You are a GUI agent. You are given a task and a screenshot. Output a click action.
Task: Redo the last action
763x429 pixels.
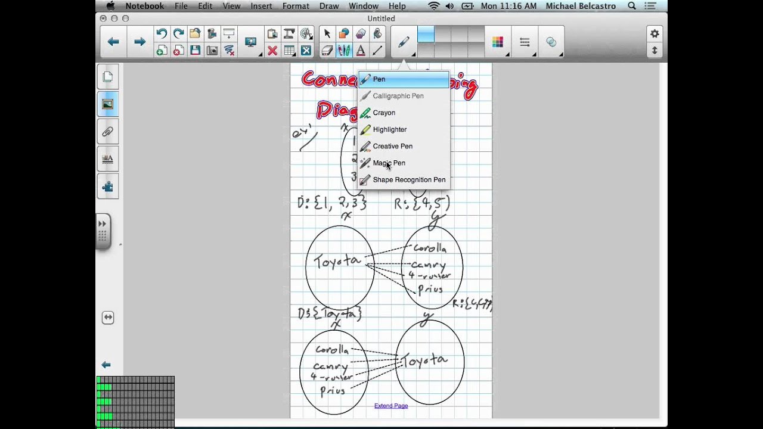coord(178,34)
